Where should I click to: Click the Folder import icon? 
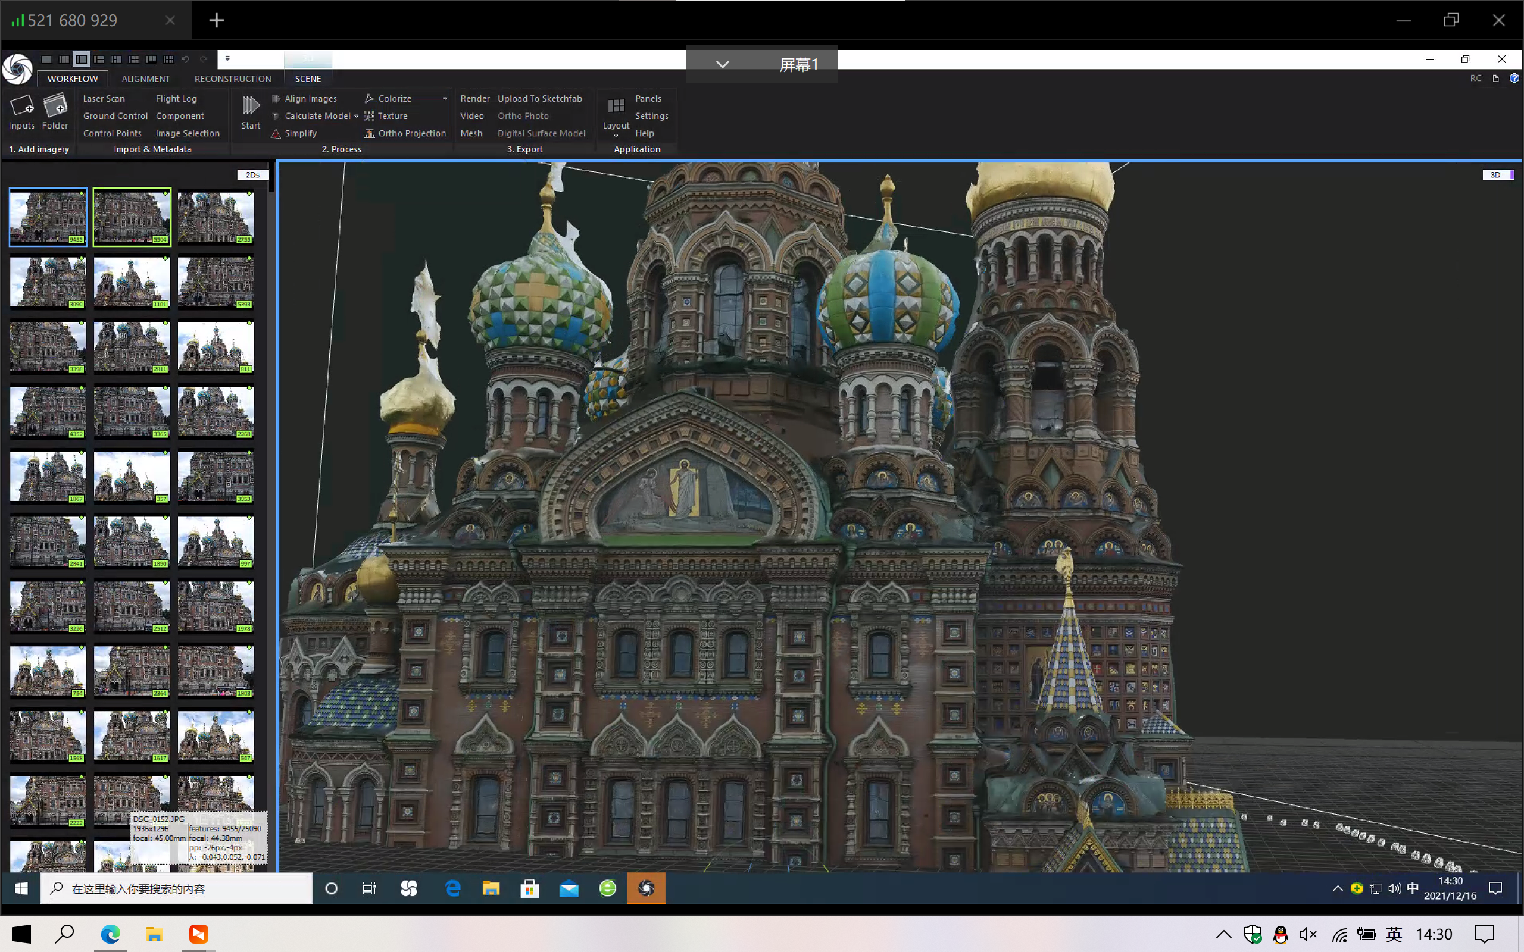(55, 106)
